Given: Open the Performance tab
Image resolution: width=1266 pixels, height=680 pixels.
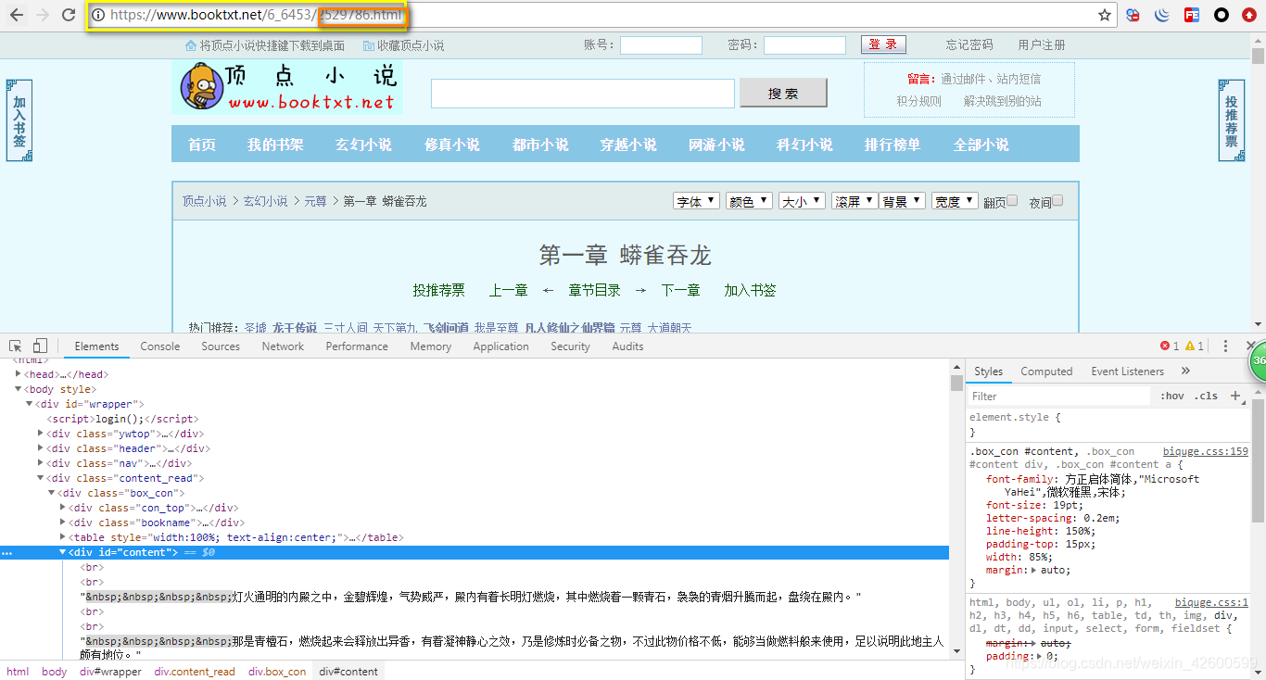Looking at the screenshot, I should point(357,346).
